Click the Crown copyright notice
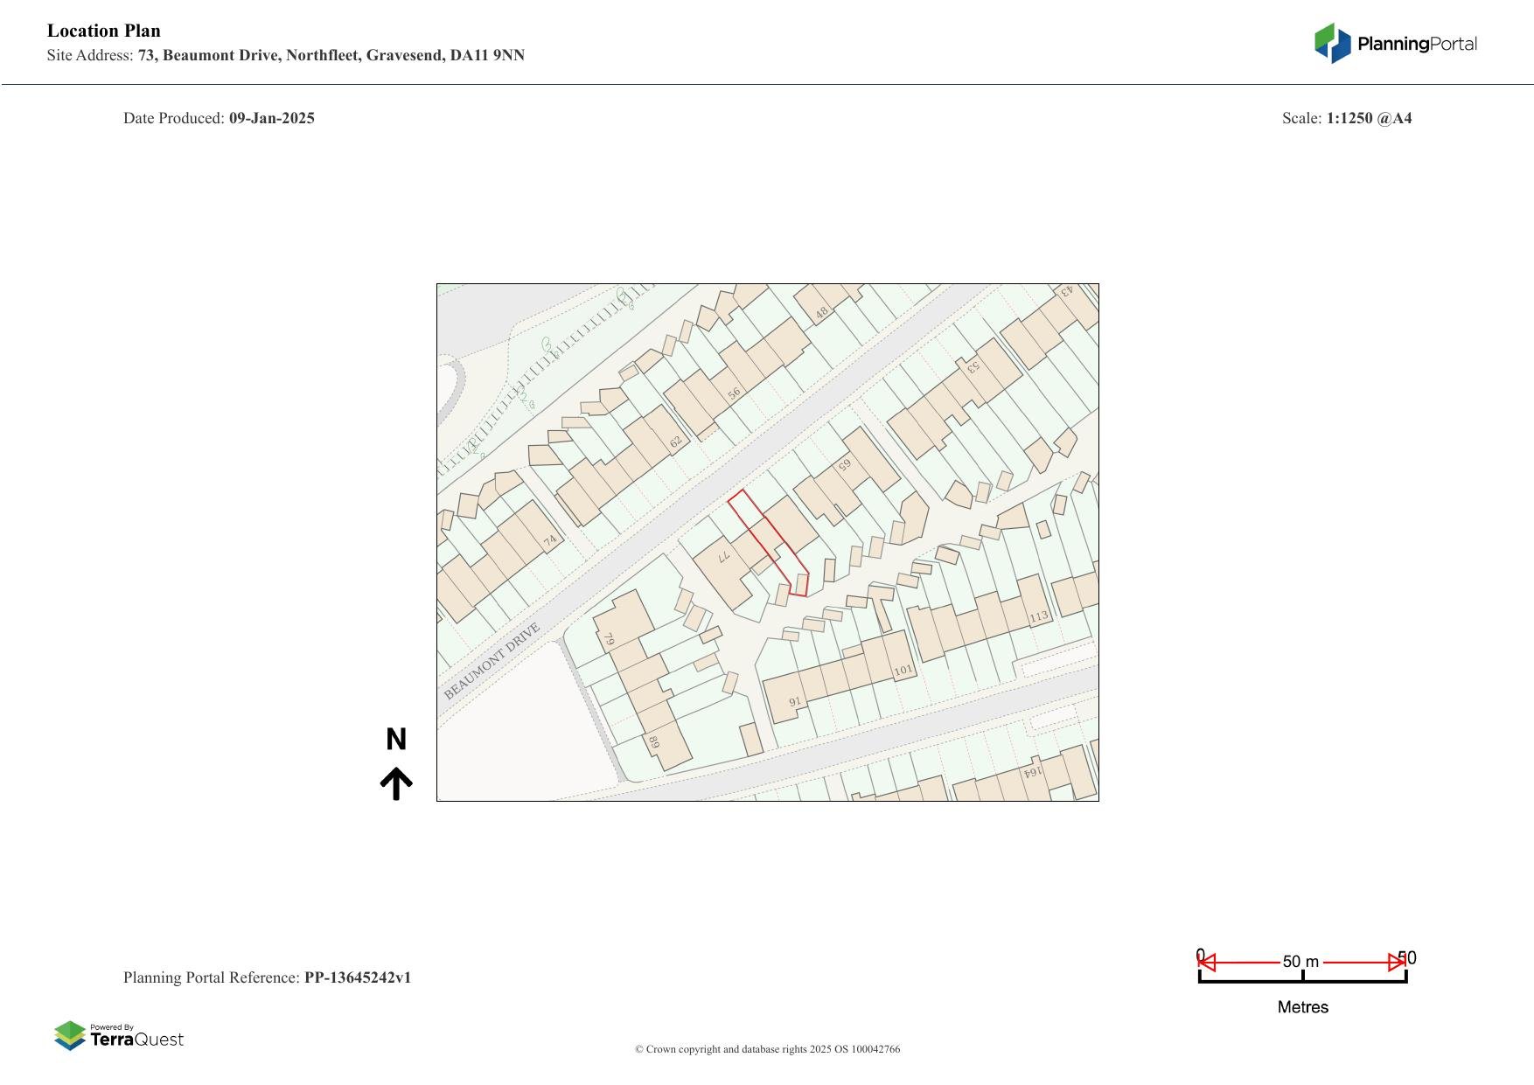 (767, 1049)
